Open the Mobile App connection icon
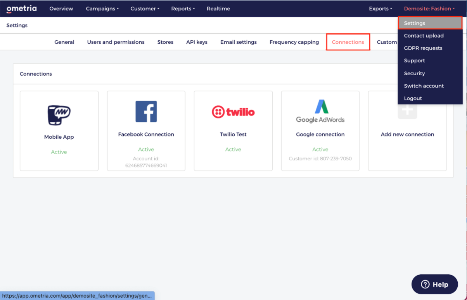467x300 pixels. (x=59, y=115)
